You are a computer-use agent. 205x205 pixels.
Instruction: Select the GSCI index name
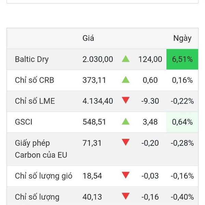(x=24, y=122)
